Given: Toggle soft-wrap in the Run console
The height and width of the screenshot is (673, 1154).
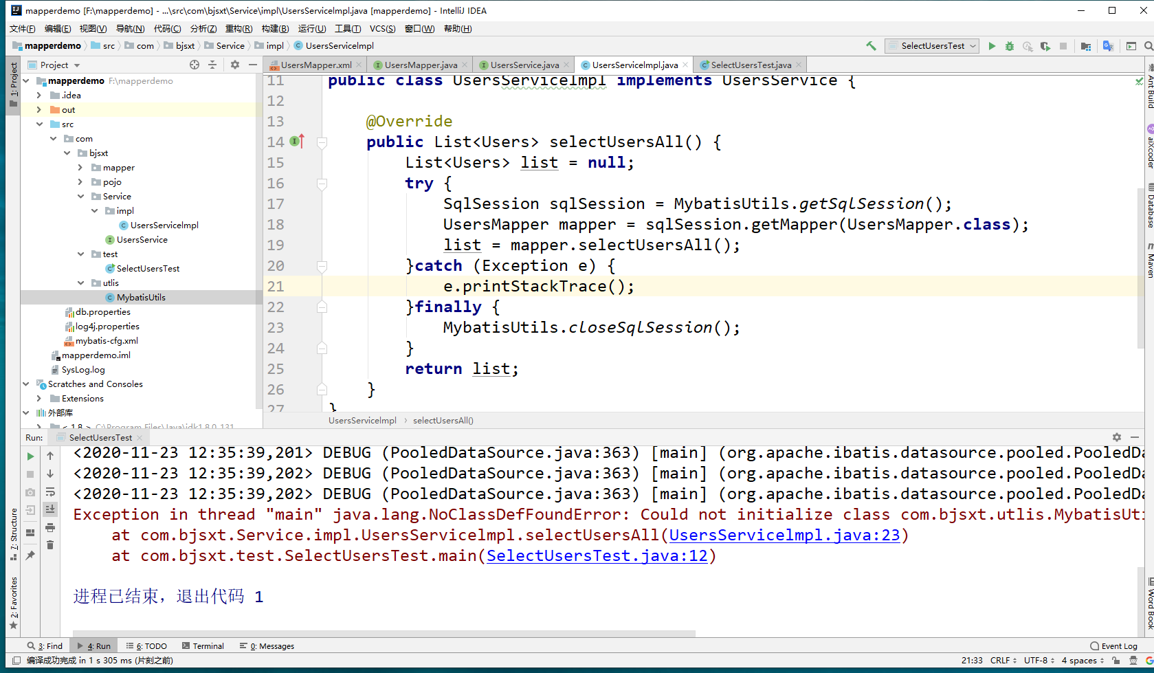Looking at the screenshot, I should [50, 492].
